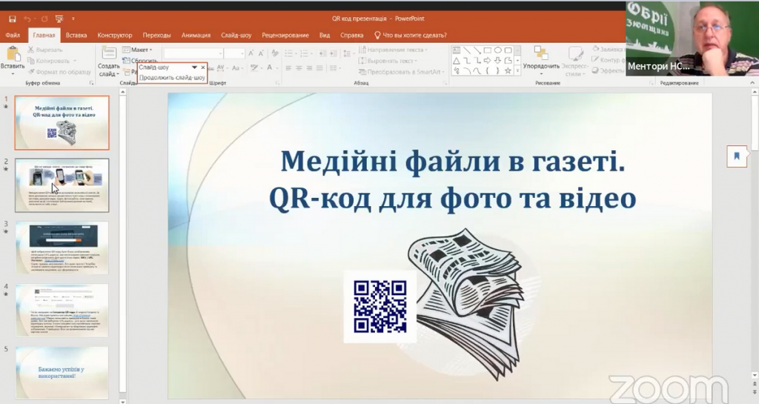Open the Экспресс-стили dropdown
The width and height of the screenshot is (759, 404).
coord(574,62)
